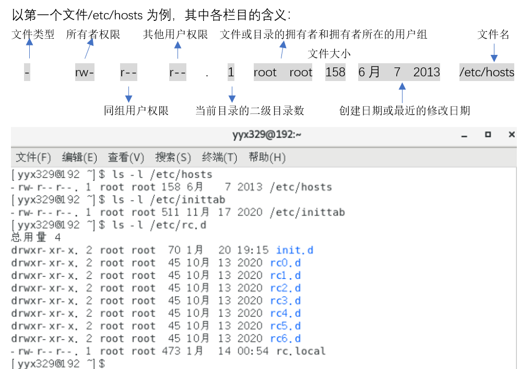
Task: Select the rc6.d directory entry
Action: [x=286, y=339]
